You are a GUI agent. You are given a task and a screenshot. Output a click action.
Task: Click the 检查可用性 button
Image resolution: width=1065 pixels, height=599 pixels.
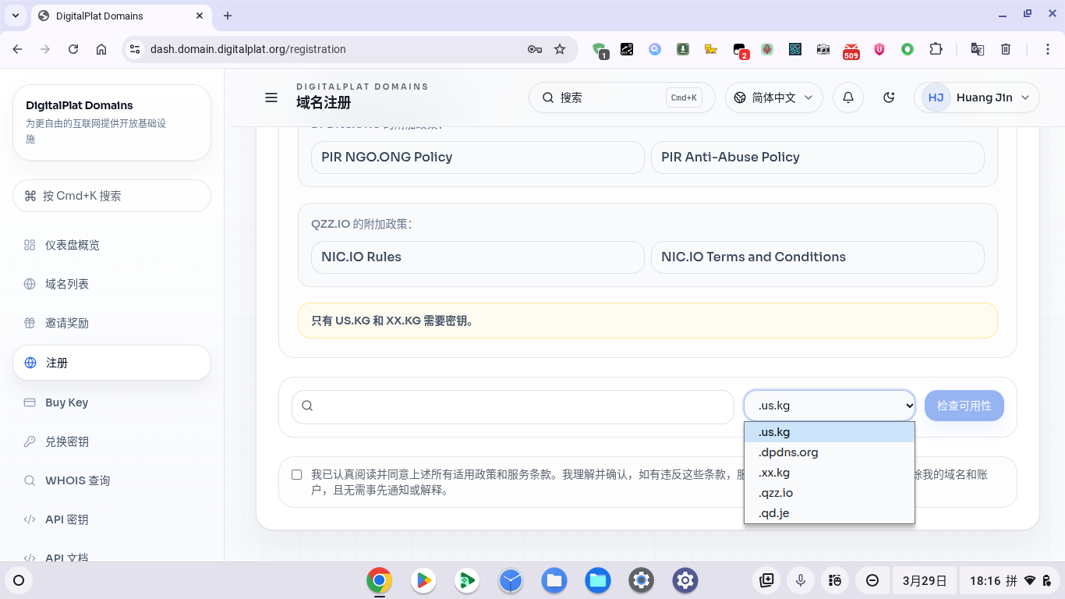[x=964, y=406]
